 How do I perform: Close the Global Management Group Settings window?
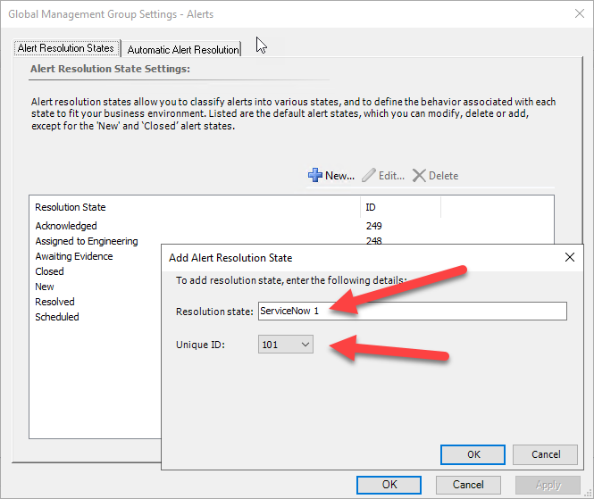click(x=579, y=13)
